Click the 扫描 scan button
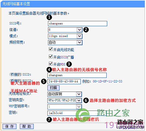146x131 pixels. [53, 88]
